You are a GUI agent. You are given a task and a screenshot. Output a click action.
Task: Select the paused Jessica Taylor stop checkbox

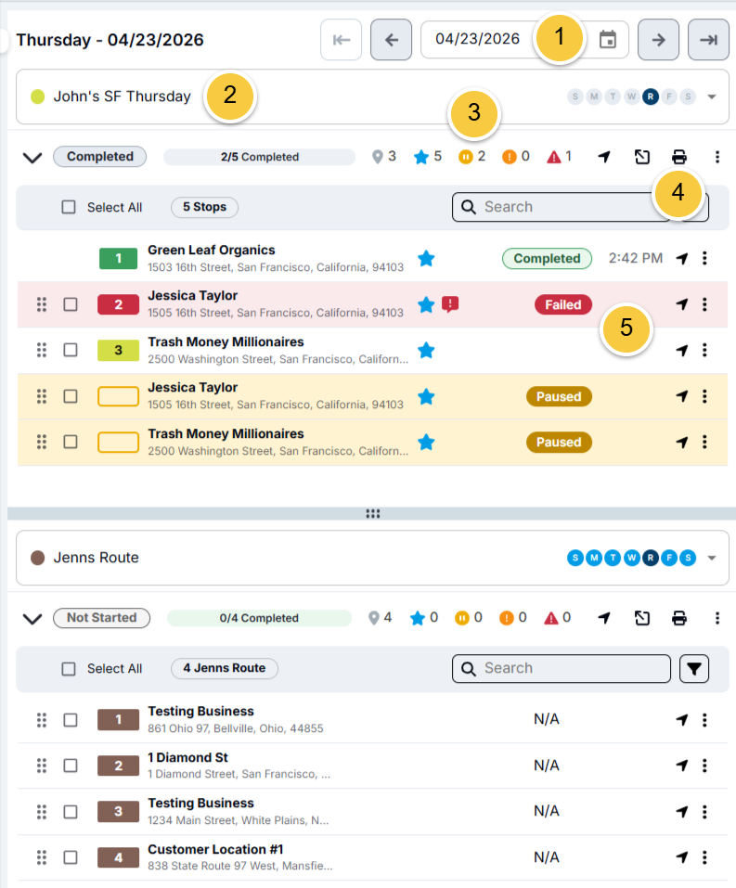[71, 396]
